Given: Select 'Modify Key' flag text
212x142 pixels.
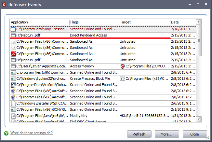Looking at the screenshot, I should pyautogui.click(x=79, y=116).
